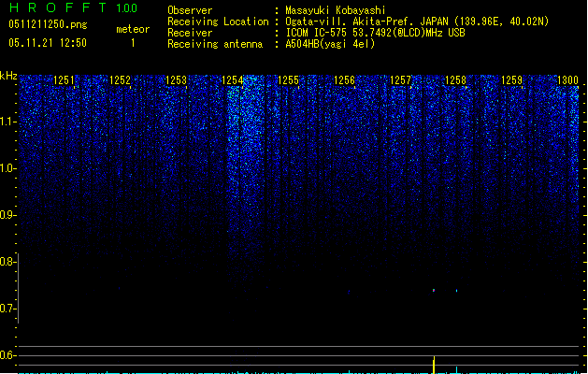Click the "Receiving antenna" label
The height and width of the screenshot is (374, 588).
click(215, 44)
